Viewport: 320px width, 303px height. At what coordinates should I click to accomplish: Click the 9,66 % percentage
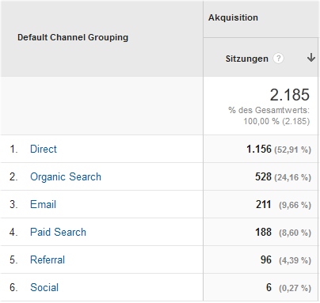(295, 205)
